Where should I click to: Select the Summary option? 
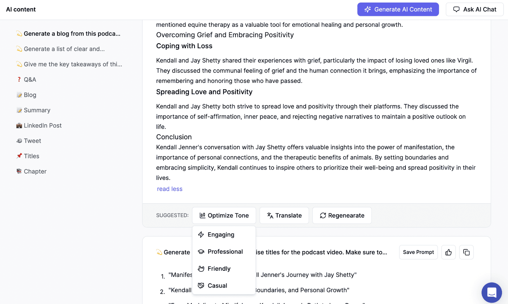(37, 110)
